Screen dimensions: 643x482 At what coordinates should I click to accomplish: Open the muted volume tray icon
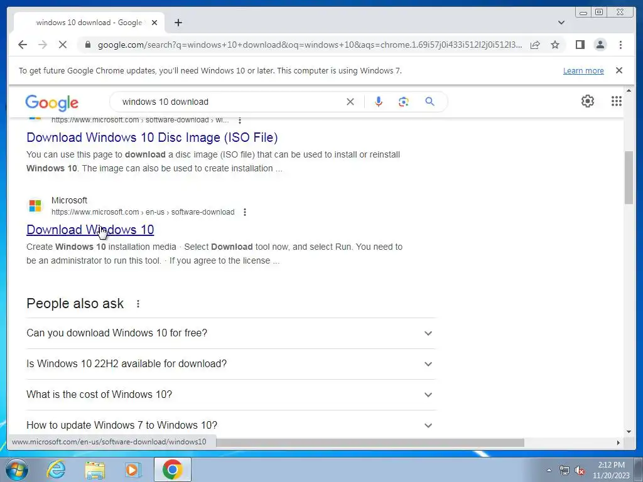580,470
